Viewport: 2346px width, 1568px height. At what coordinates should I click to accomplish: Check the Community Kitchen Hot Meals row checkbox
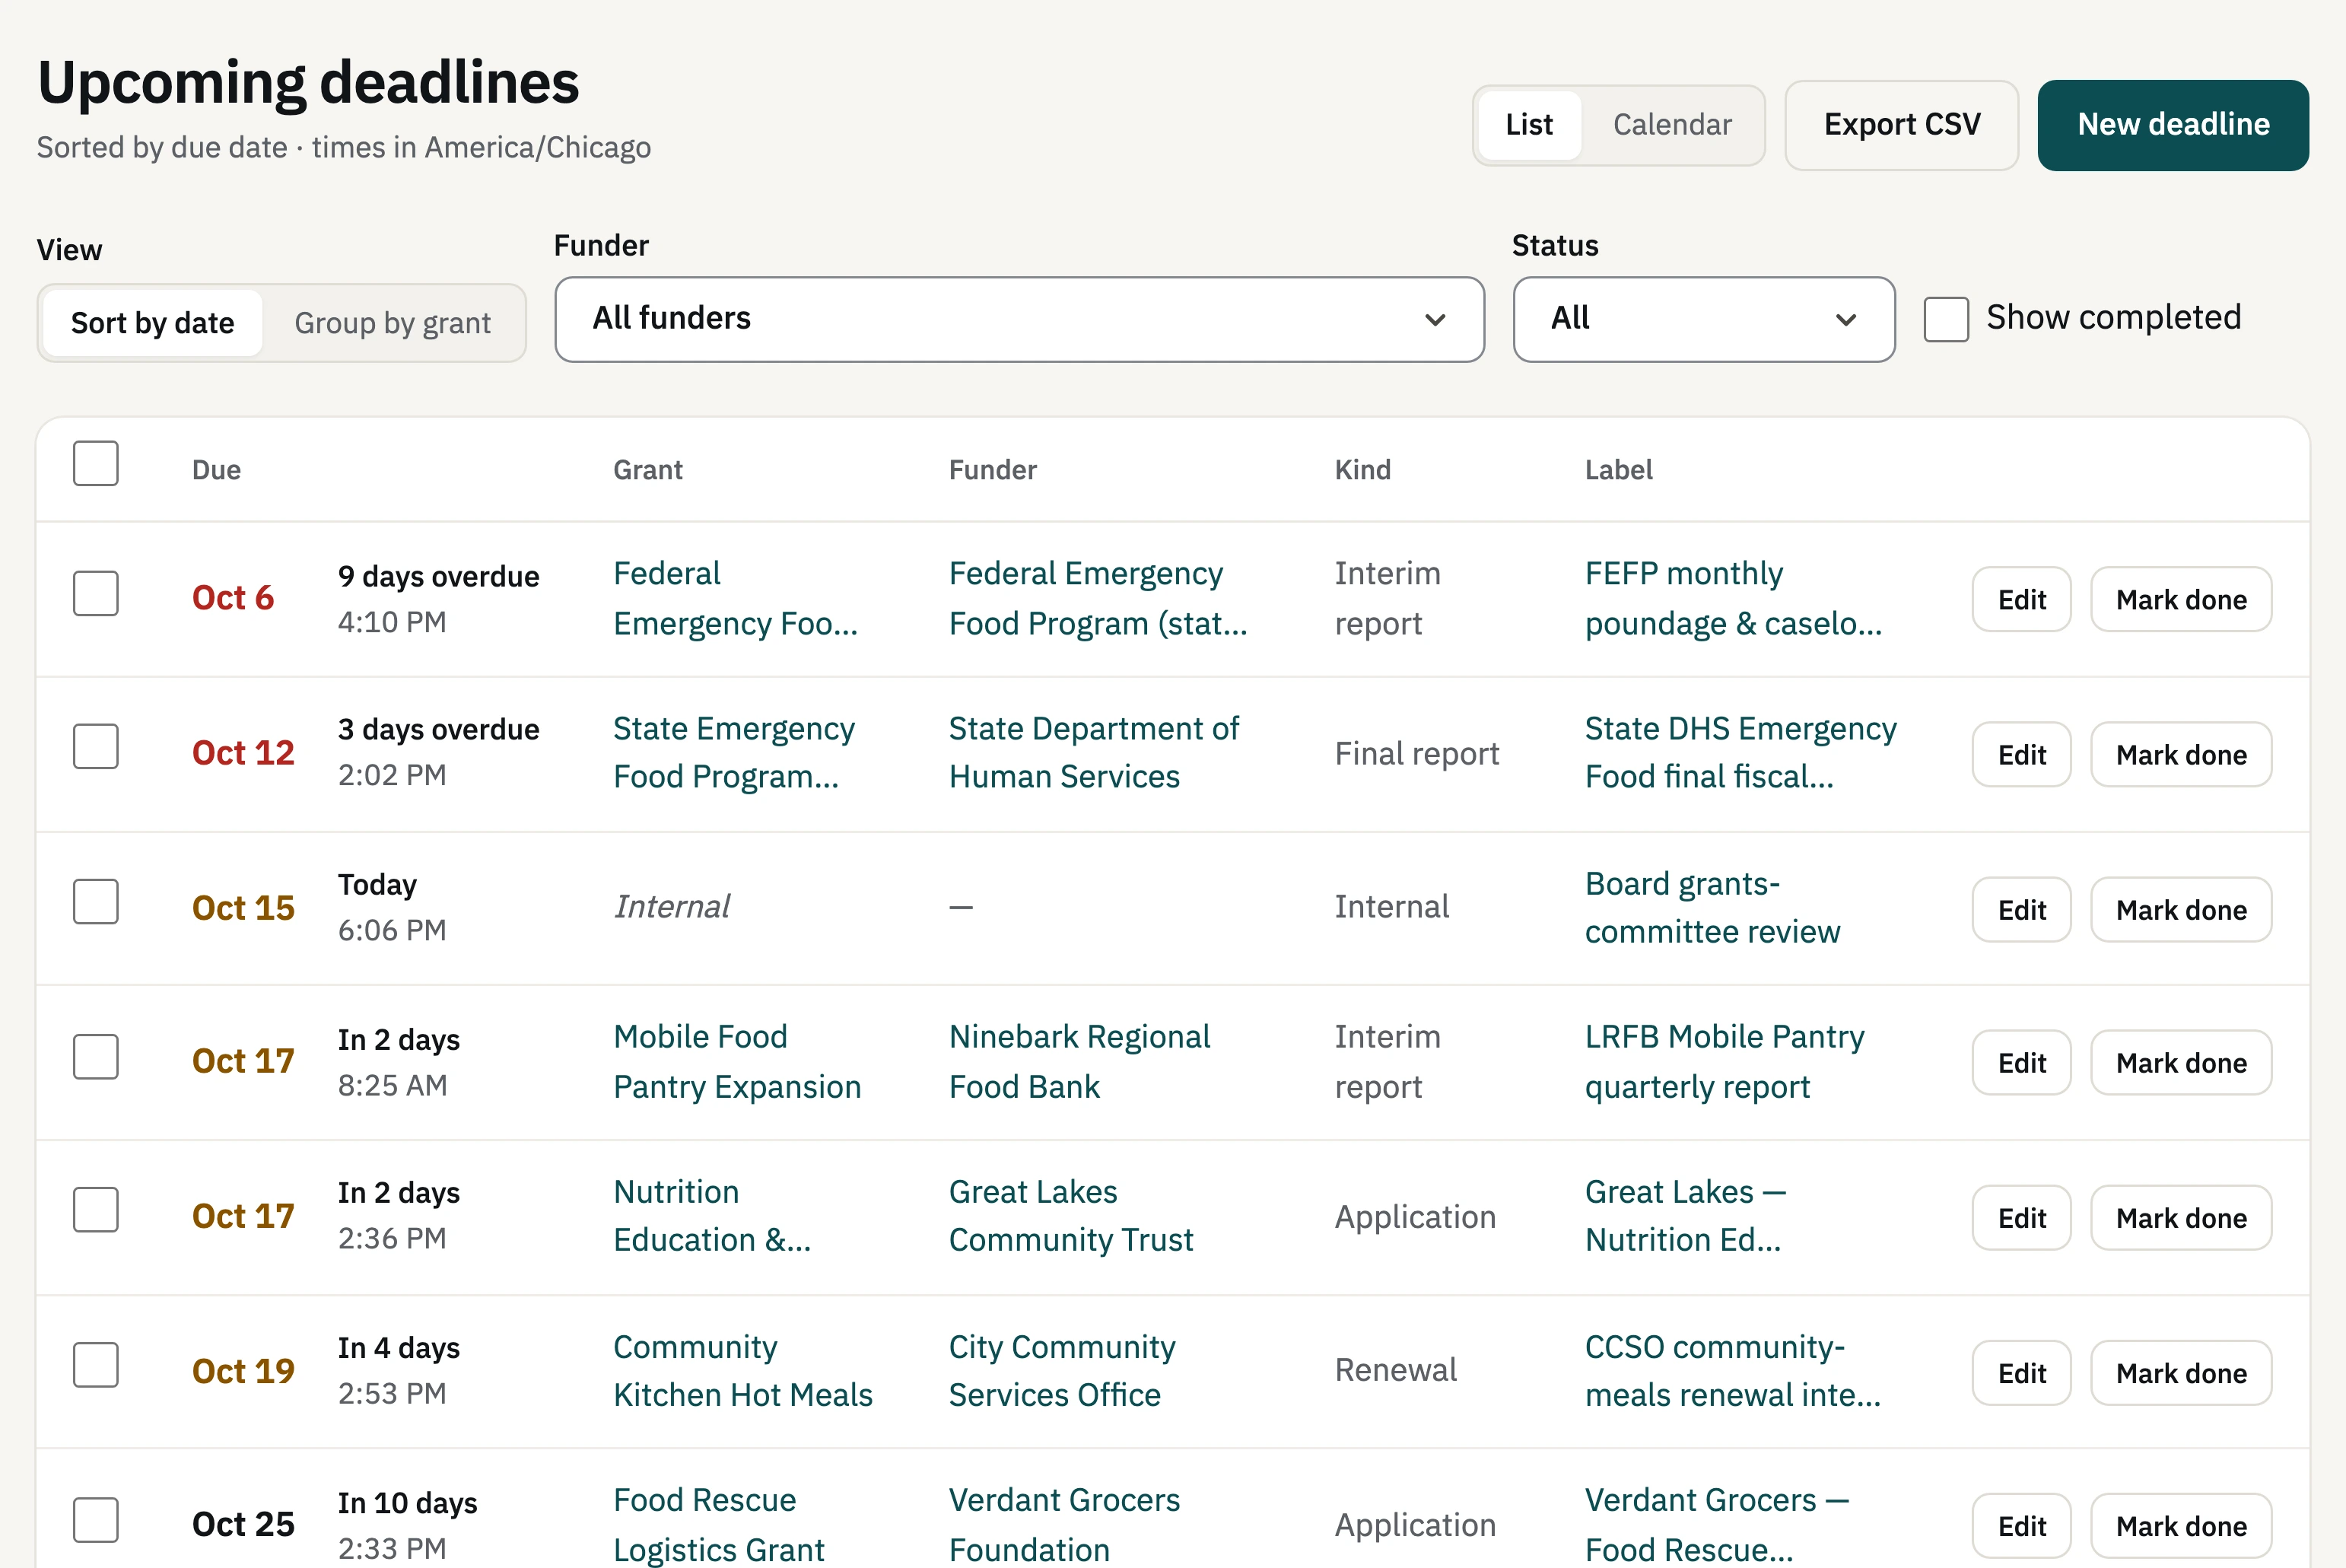(x=96, y=1365)
